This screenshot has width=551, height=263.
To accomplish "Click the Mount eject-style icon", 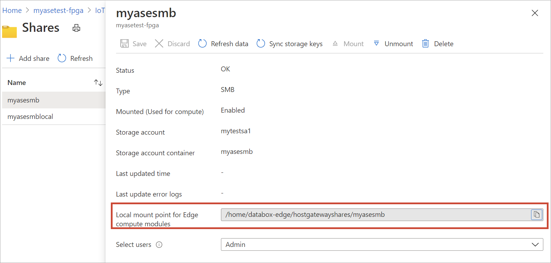I will click(x=335, y=43).
